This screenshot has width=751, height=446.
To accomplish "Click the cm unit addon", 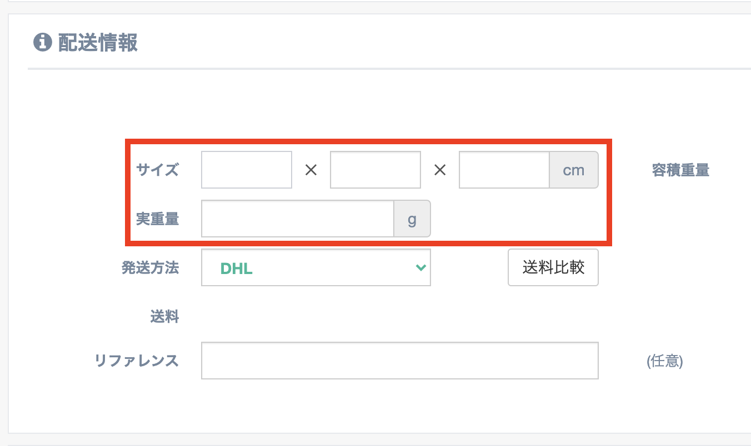I will tap(574, 170).
